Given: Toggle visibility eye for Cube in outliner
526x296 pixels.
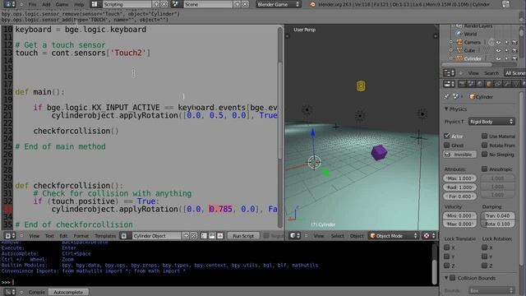Looking at the screenshot, I should click(499, 51).
